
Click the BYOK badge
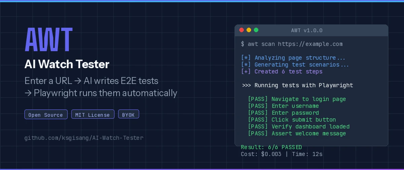128,115
